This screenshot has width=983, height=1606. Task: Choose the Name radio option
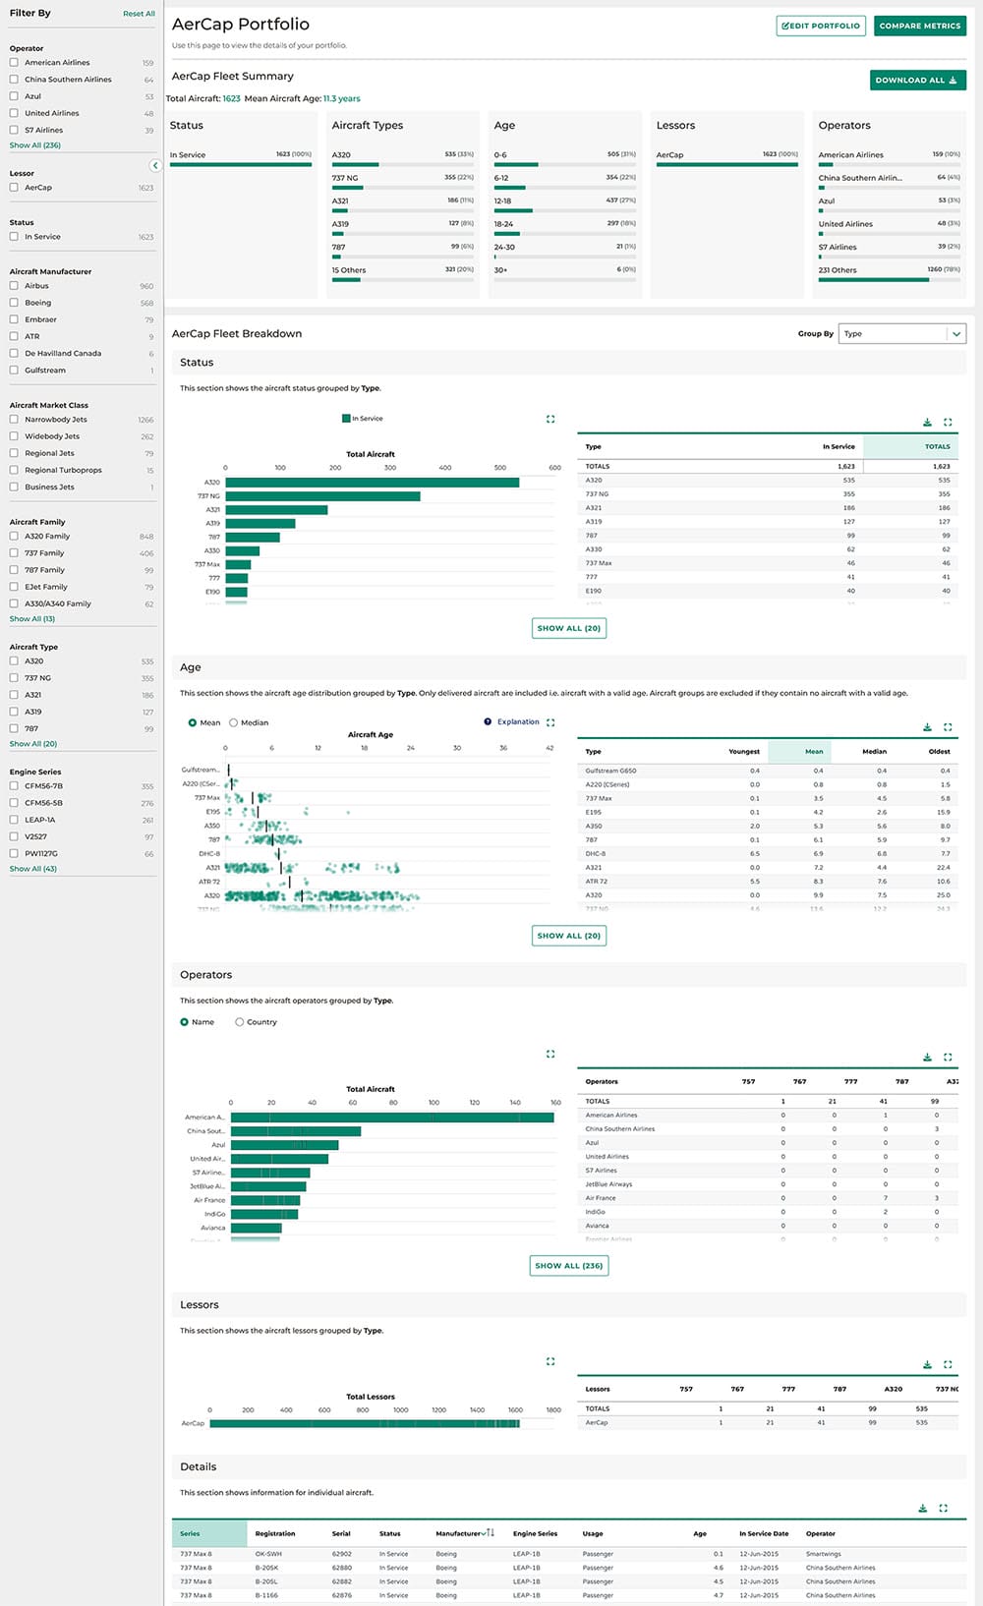(184, 1022)
